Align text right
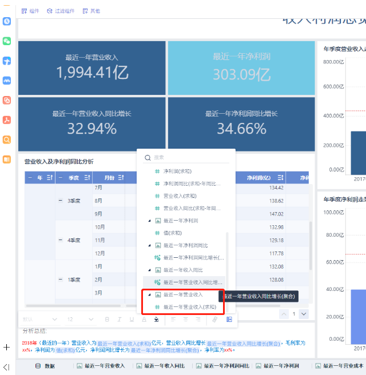This screenshot has height=375, width=366. click(x=198, y=320)
